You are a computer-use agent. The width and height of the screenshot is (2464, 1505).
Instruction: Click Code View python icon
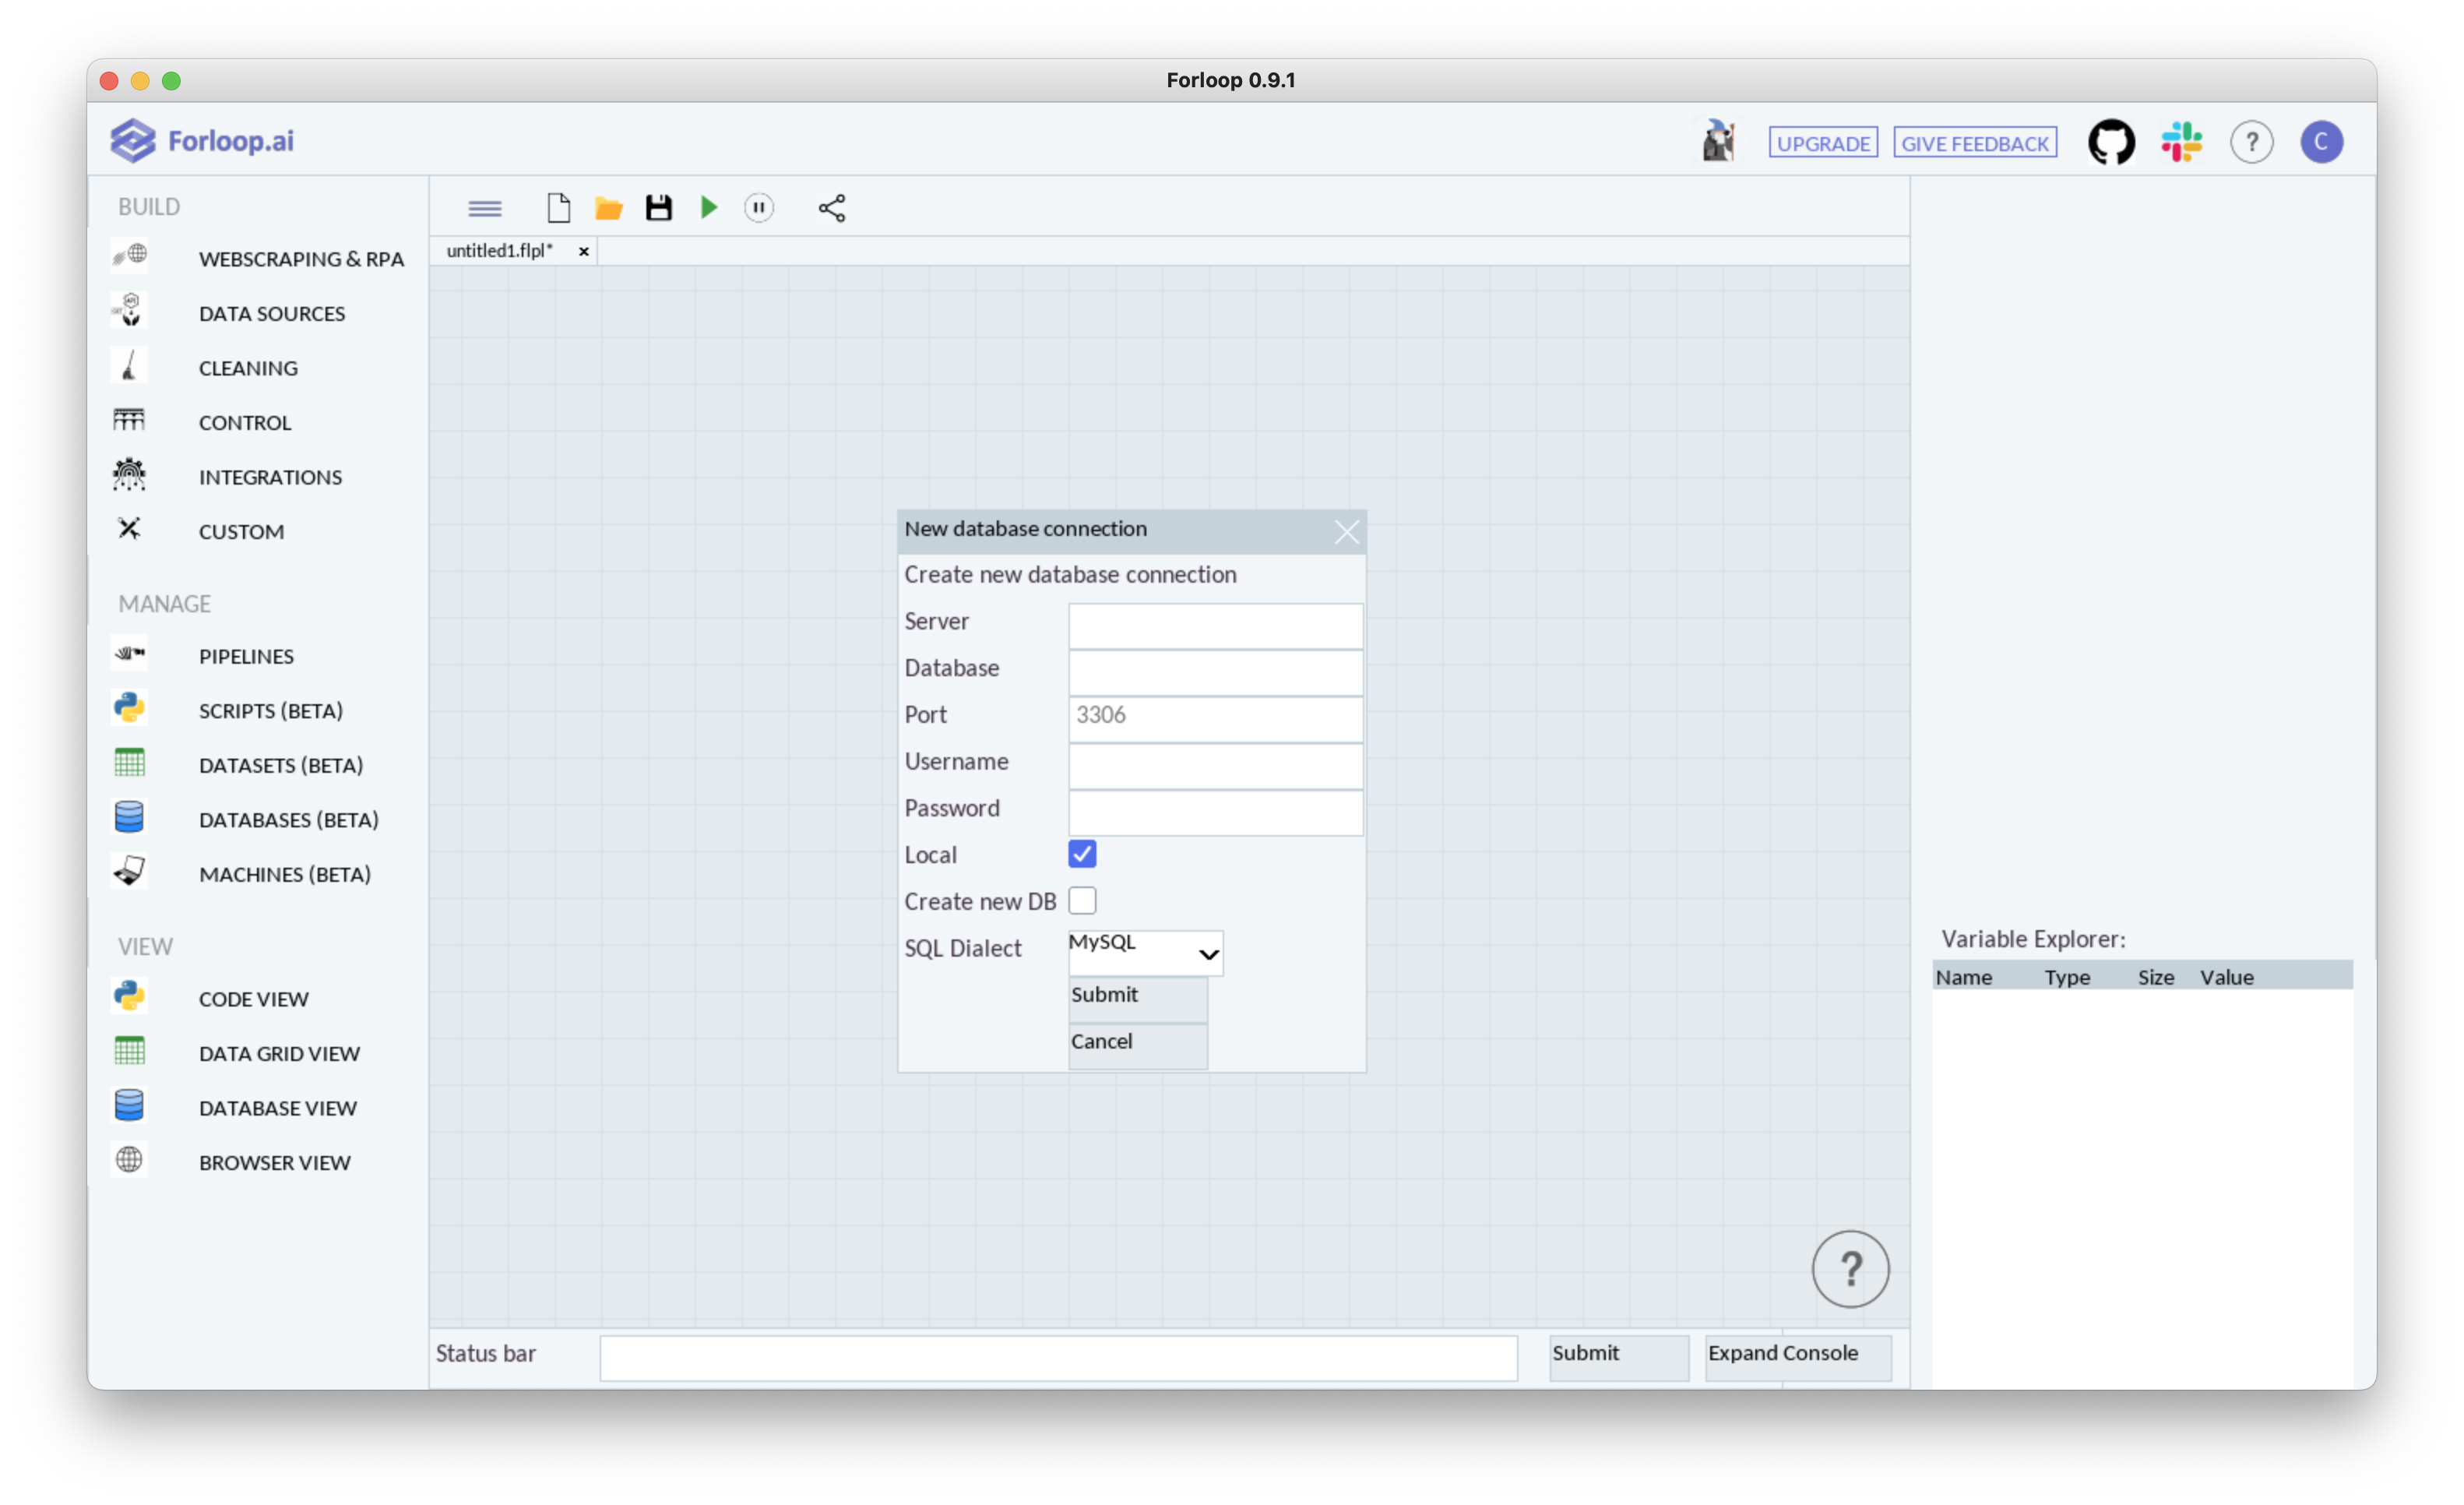pos(129,997)
